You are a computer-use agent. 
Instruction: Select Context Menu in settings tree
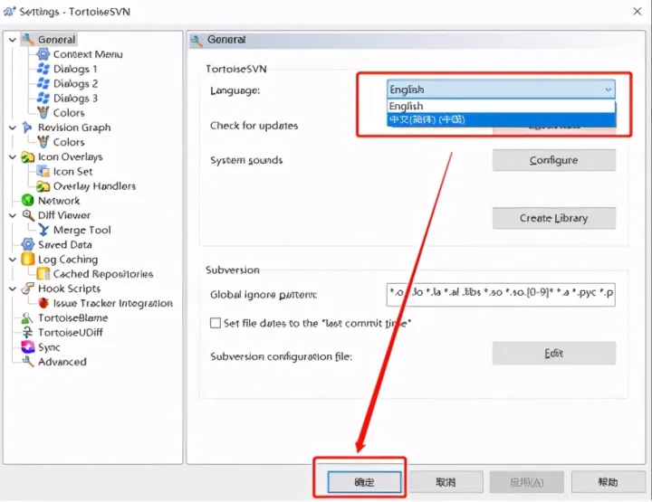pyautogui.click(x=87, y=54)
